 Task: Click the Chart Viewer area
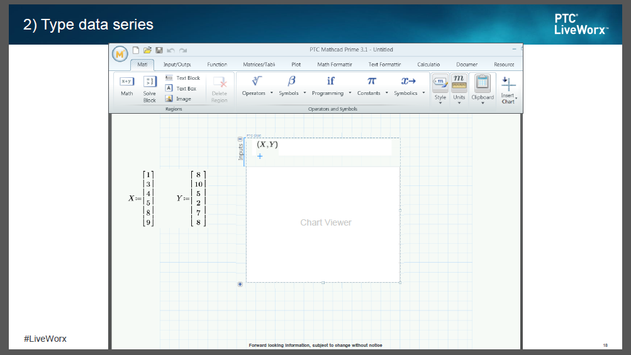(323, 224)
